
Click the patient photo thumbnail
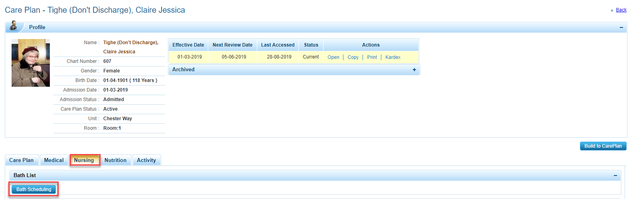coord(31,63)
